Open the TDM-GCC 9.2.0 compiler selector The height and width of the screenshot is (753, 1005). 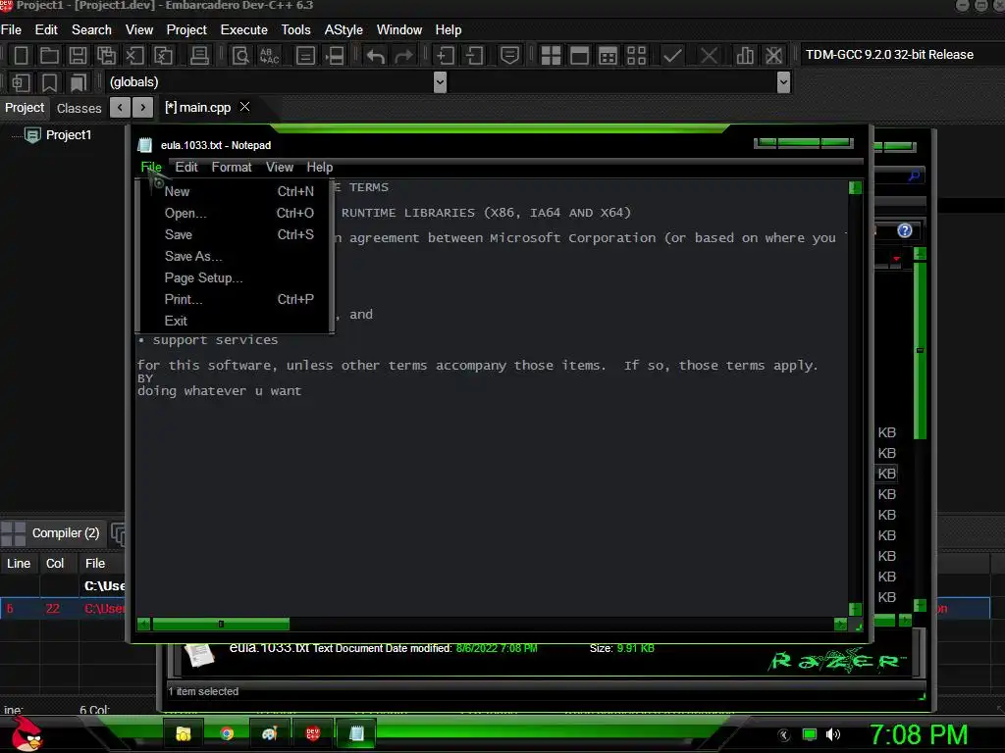tap(889, 55)
